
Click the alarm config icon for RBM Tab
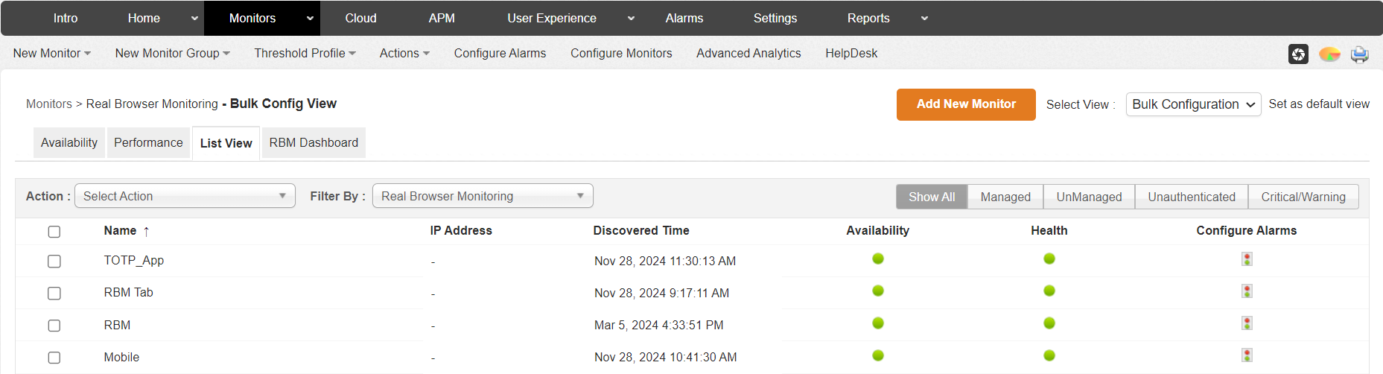pyautogui.click(x=1247, y=291)
